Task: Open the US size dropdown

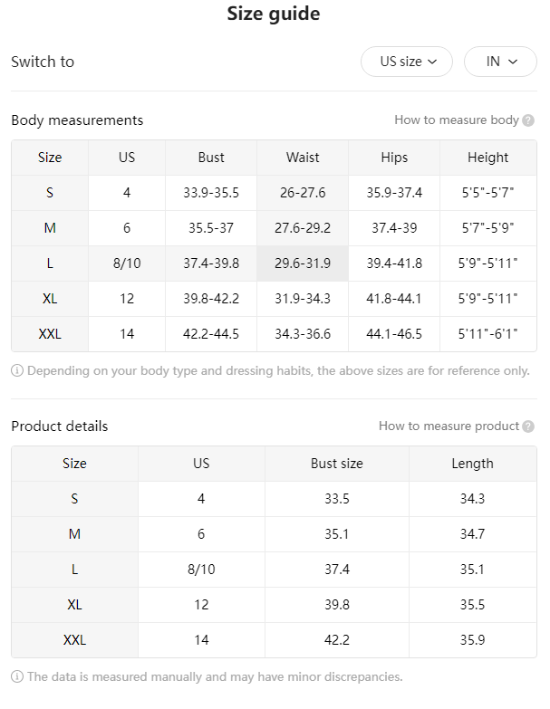Action: [x=406, y=62]
